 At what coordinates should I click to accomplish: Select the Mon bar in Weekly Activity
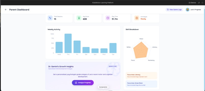[104, 51]
